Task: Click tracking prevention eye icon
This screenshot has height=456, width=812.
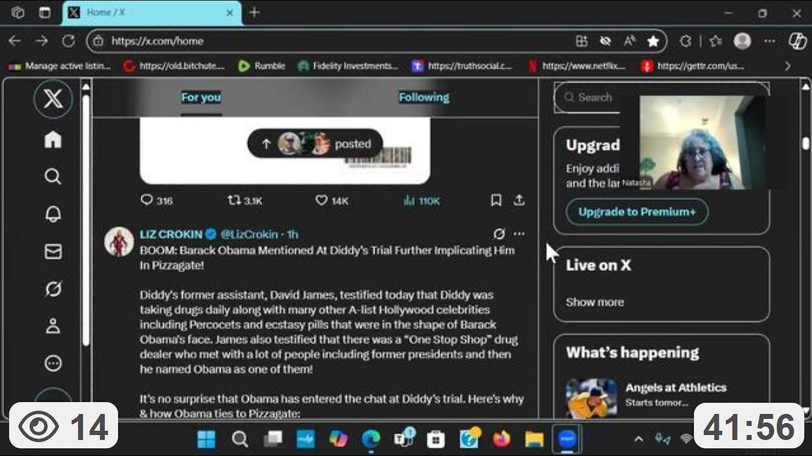Action: (605, 41)
